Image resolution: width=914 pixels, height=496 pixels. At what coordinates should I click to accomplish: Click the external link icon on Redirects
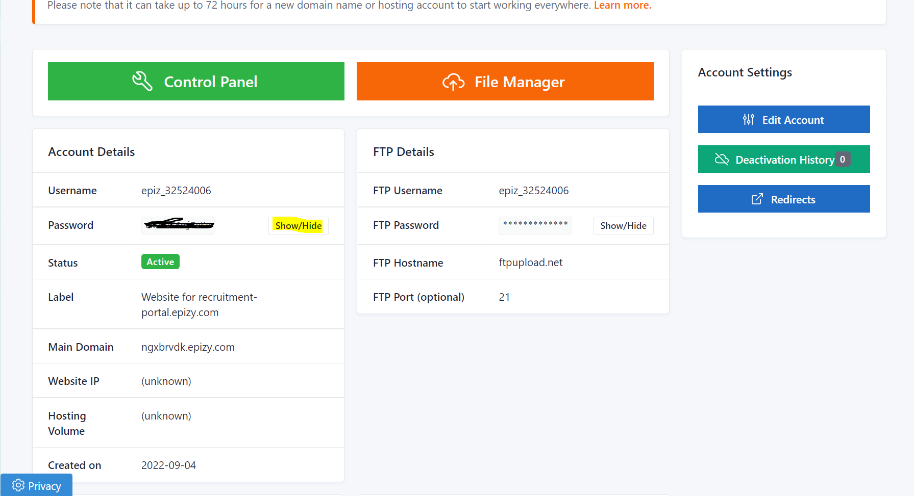click(x=757, y=199)
